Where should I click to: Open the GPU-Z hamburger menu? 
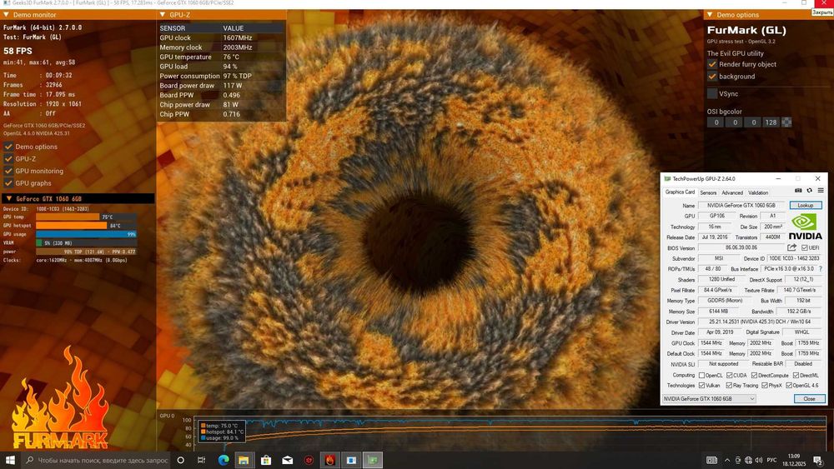click(x=821, y=190)
